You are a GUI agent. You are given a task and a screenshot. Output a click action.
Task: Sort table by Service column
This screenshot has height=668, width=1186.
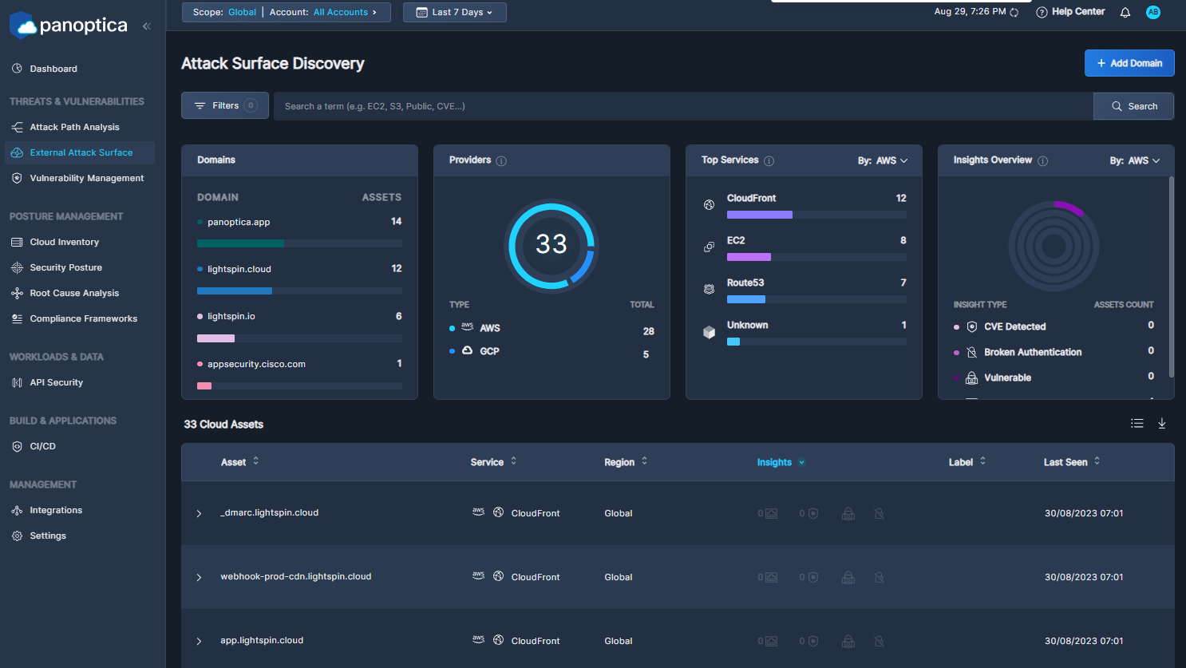(493, 462)
